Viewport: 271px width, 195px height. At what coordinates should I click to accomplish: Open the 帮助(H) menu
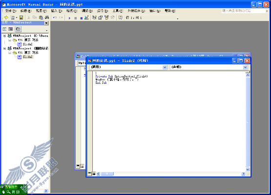(x=170, y=11)
